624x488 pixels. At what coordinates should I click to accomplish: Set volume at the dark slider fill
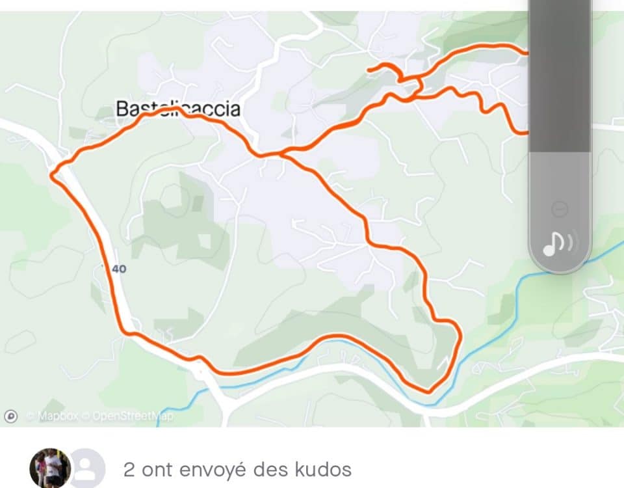click(559, 75)
